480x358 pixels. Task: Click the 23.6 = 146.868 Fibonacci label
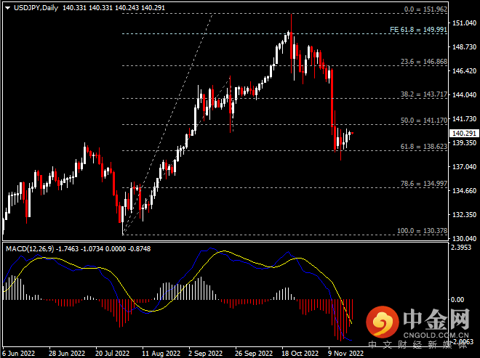[424, 62]
